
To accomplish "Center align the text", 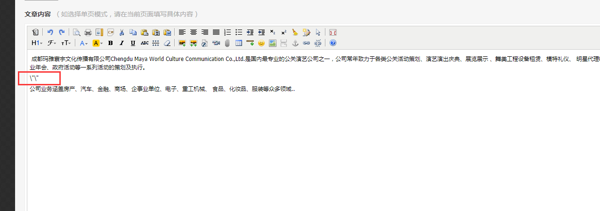I will coord(193,32).
